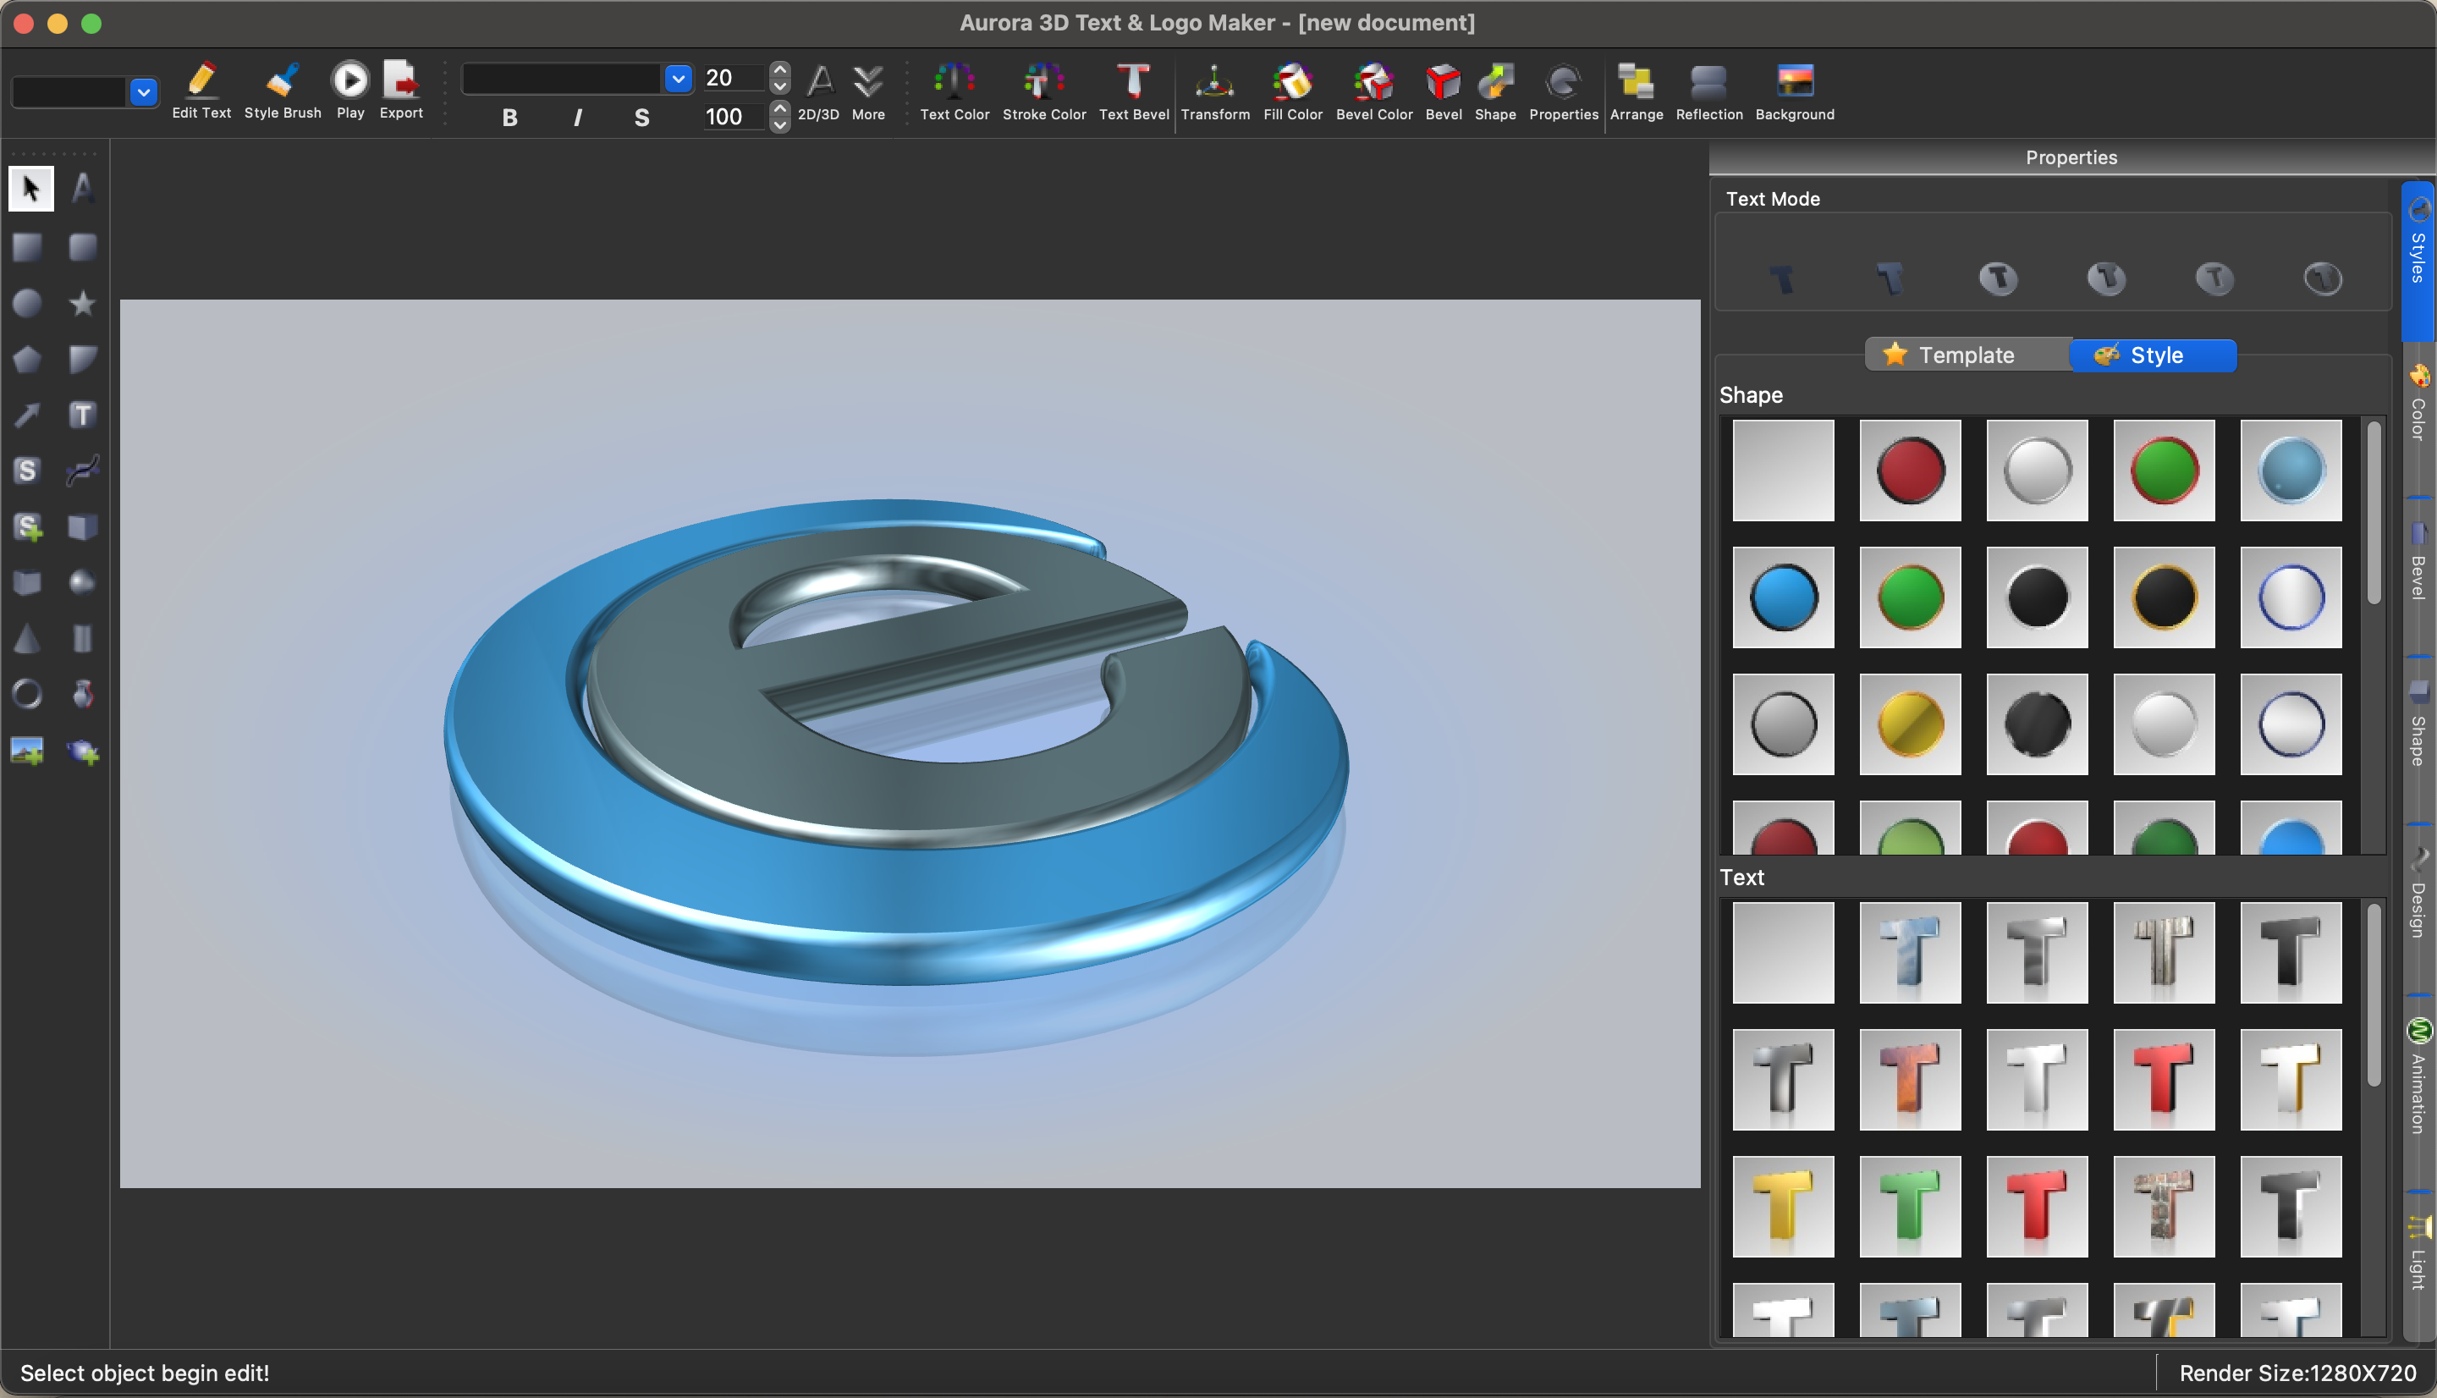The height and width of the screenshot is (1398, 2437).
Task: Switch to the Template tab
Action: pyautogui.click(x=1967, y=355)
